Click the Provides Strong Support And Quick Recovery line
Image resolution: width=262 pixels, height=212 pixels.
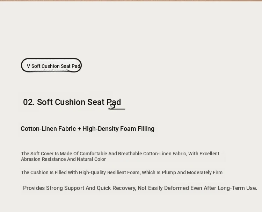tap(140, 188)
